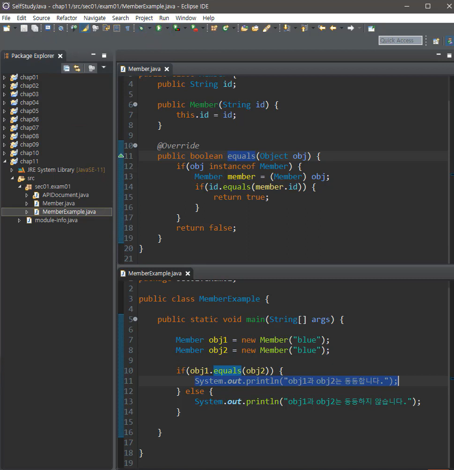Minimize the Package Explorer view
Screen dimensions: 454x470
coord(93,55)
